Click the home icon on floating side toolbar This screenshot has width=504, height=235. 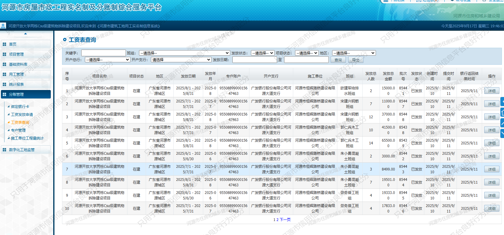tap(502, 113)
